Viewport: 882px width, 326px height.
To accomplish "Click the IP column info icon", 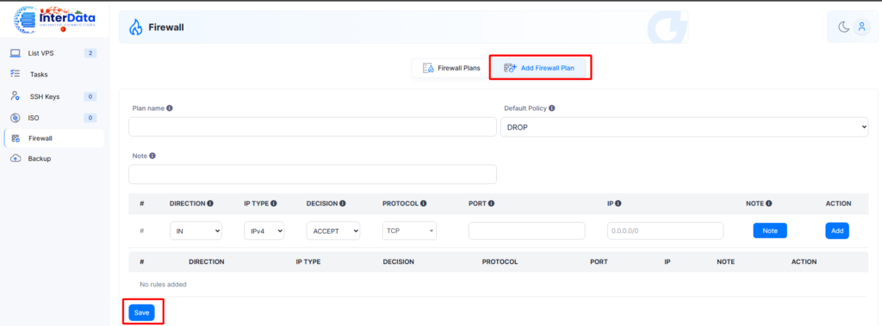I will 618,204.
